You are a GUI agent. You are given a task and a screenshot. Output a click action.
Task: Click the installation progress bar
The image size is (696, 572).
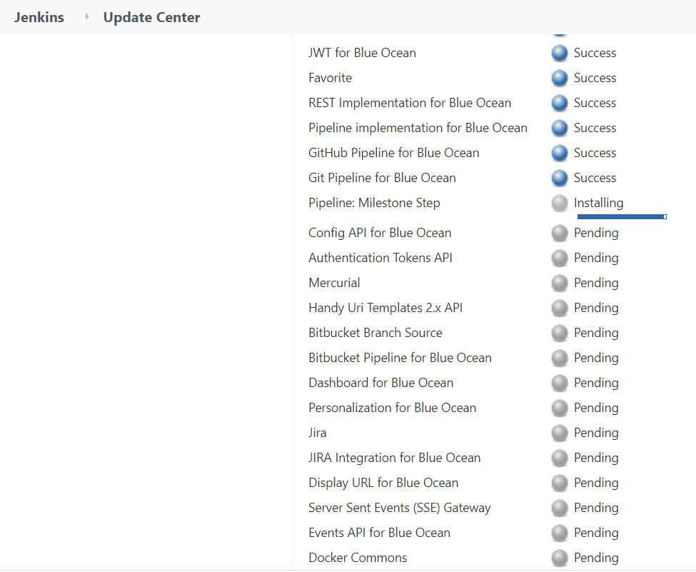pyautogui.click(x=621, y=216)
